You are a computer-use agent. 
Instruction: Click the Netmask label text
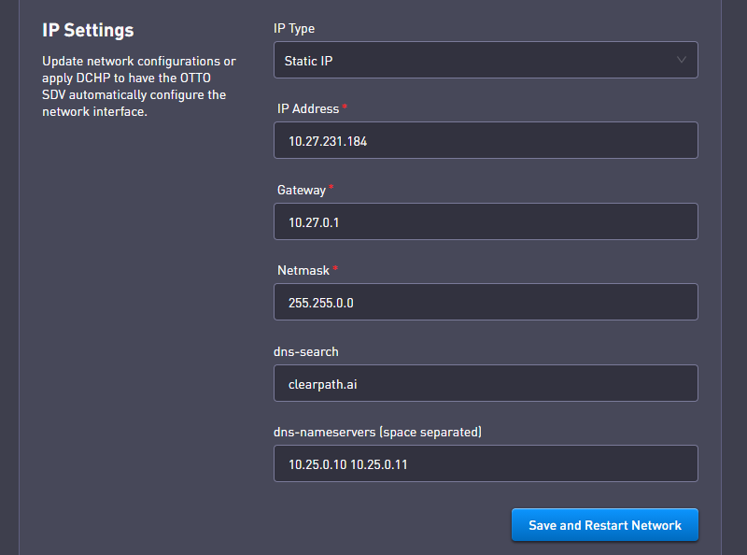(x=303, y=270)
